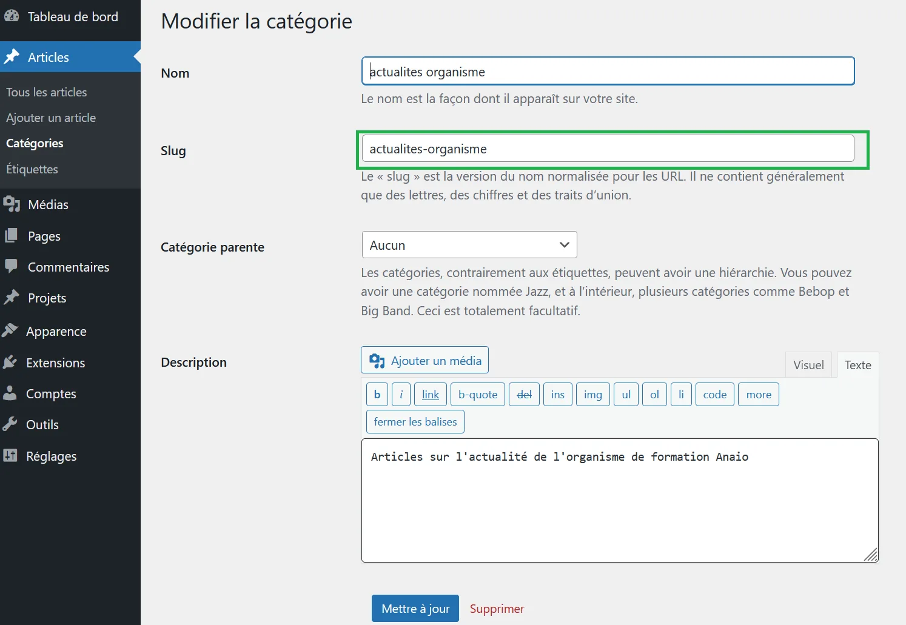
Task: Toggle bold with the b quicktag
Action: click(377, 394)
